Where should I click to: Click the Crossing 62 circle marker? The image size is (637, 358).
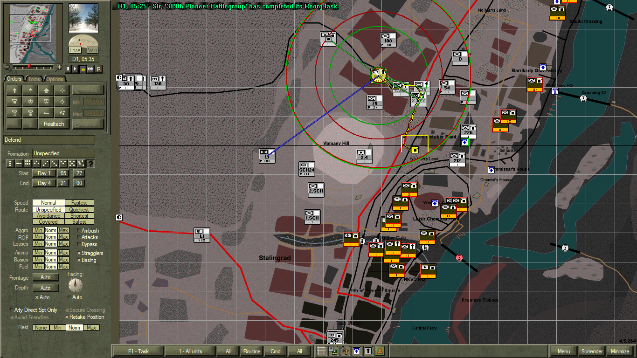[x=583, y=98]
